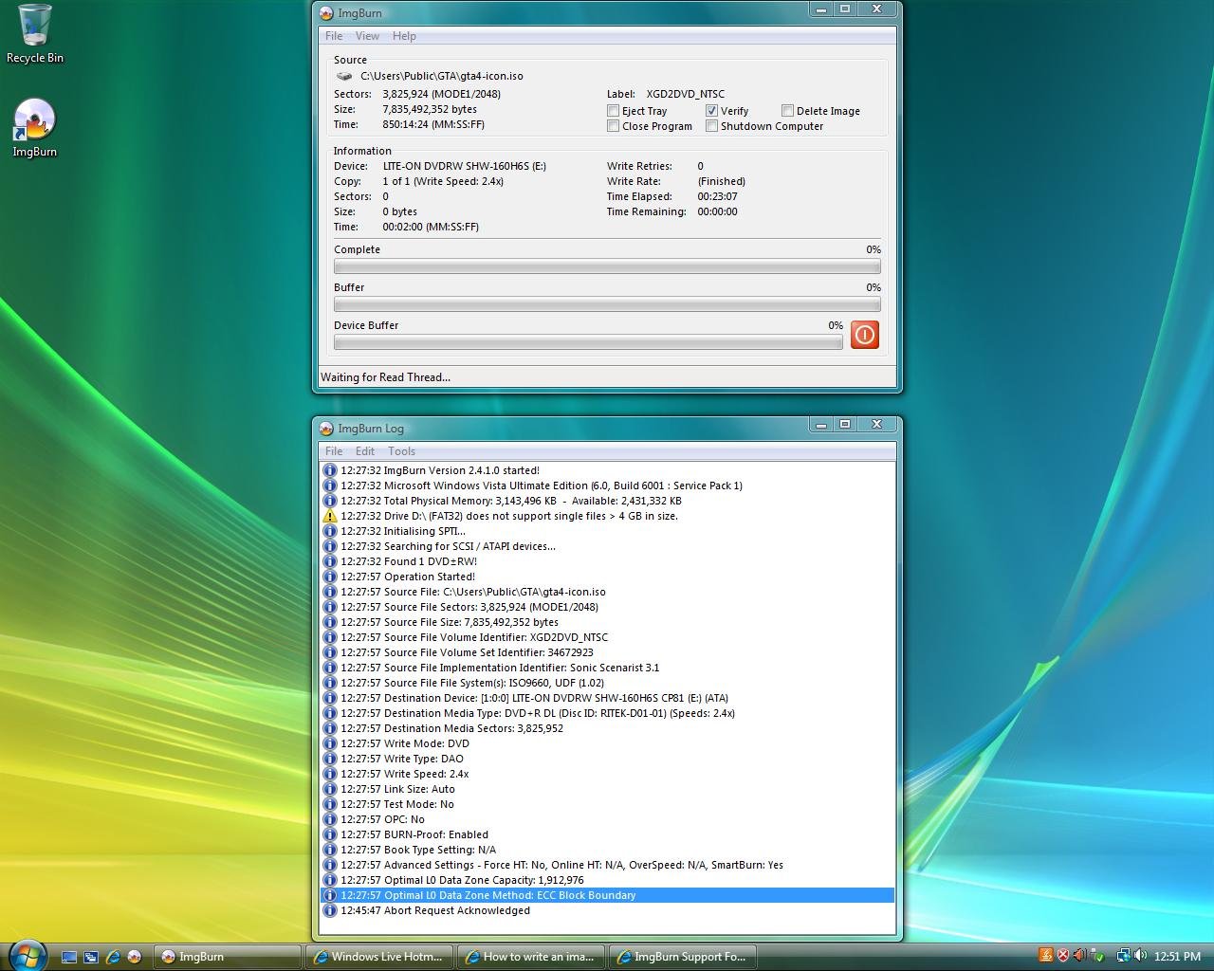This screenshot has height=971, width=1214.
Task: Click the Device Buffer progress bar
Action: (588, 342)
